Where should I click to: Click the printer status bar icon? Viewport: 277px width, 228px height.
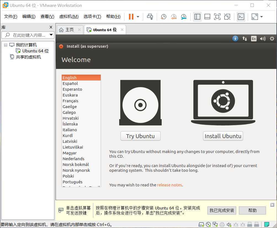[222, 224]
